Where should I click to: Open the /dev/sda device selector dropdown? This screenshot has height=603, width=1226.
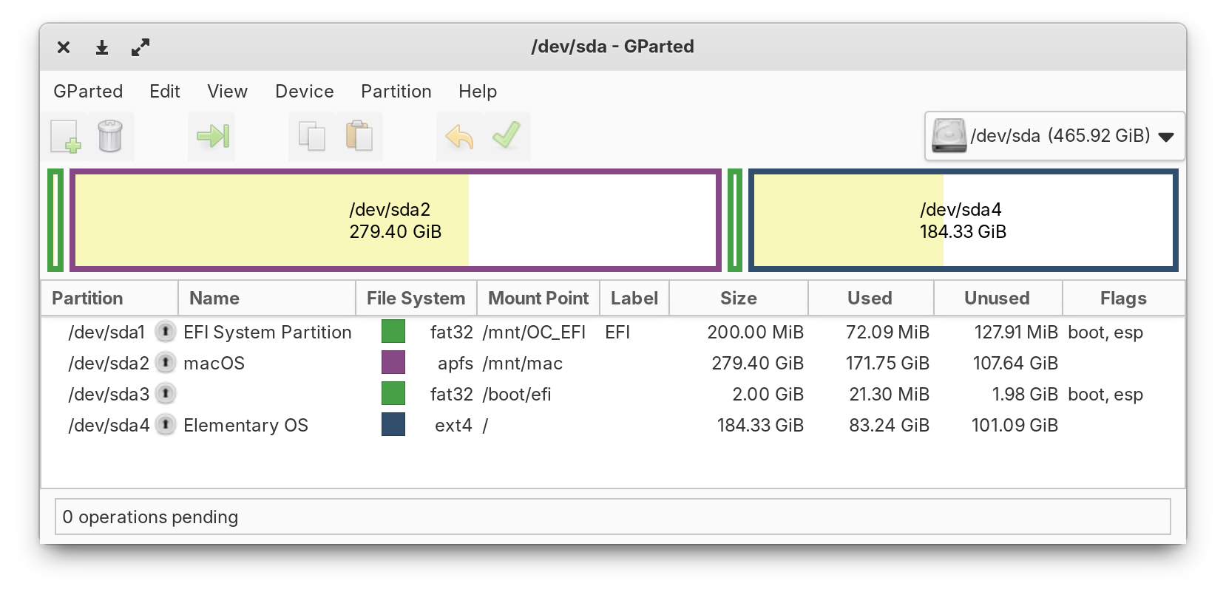pos(1054,136)
